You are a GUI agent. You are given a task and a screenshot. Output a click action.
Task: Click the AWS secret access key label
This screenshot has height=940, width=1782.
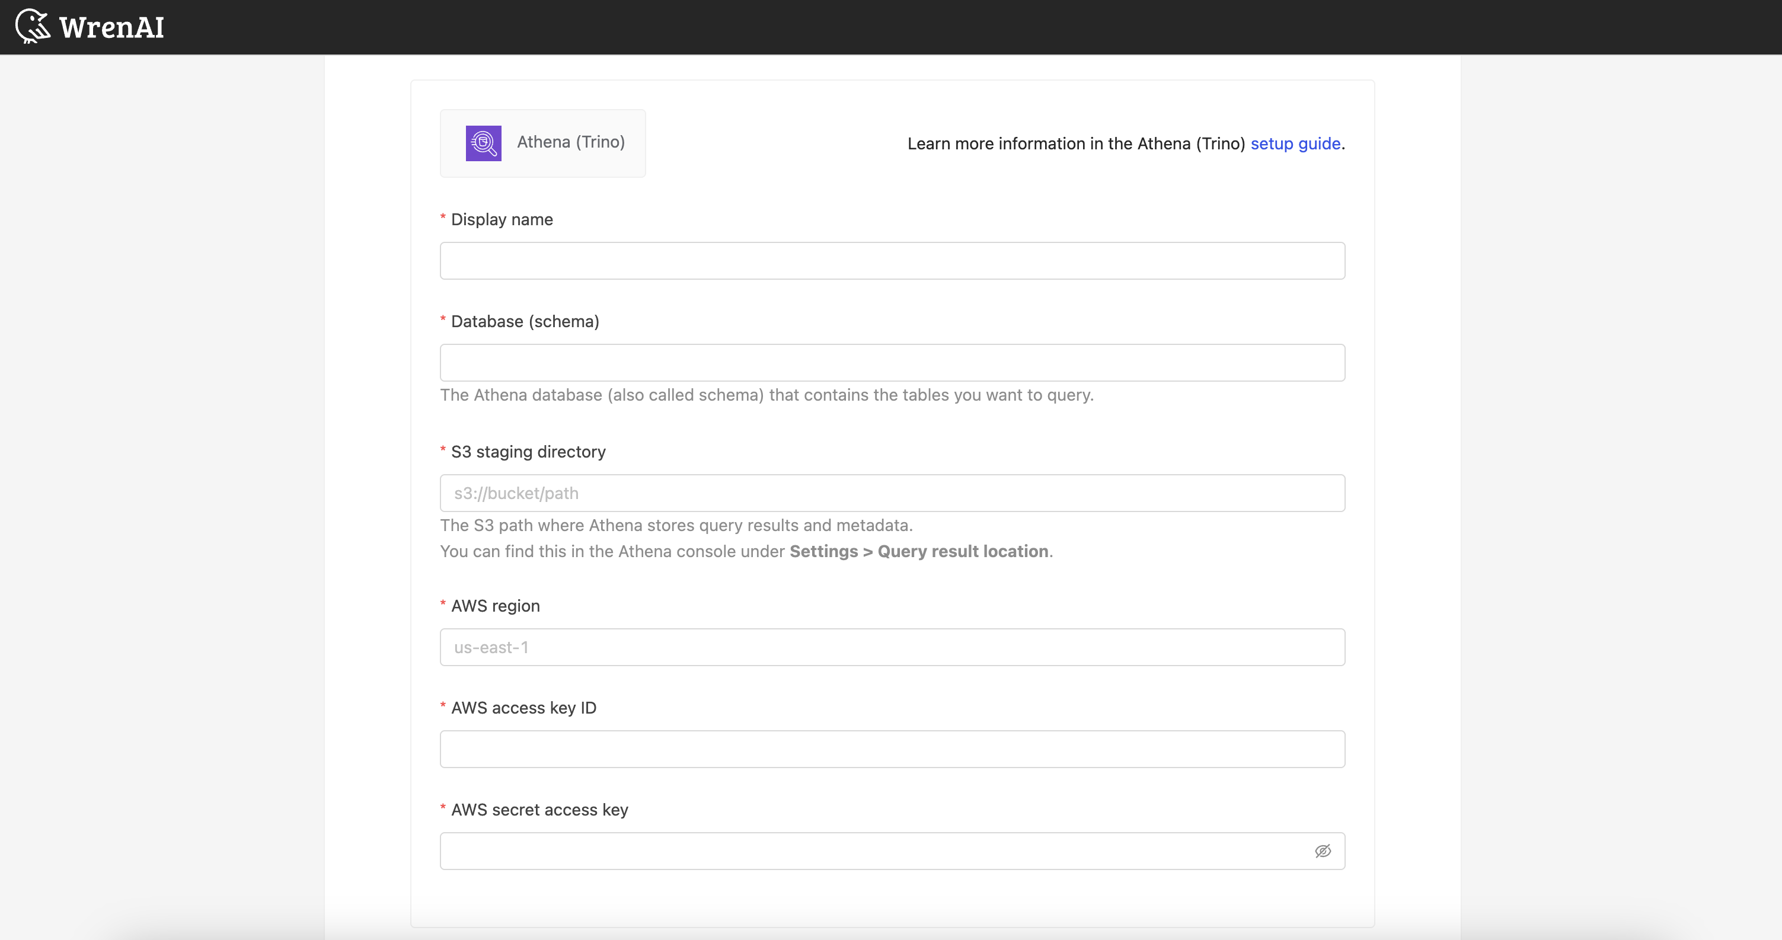tap(539, 810)
